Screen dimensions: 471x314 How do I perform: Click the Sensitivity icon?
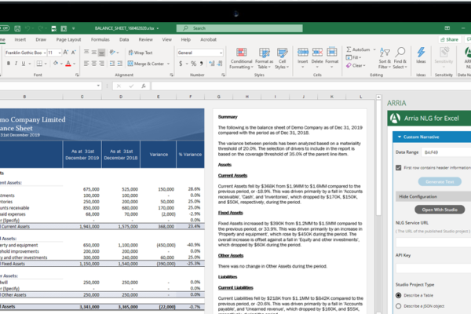pyautogui.click(x=444, y=53)
